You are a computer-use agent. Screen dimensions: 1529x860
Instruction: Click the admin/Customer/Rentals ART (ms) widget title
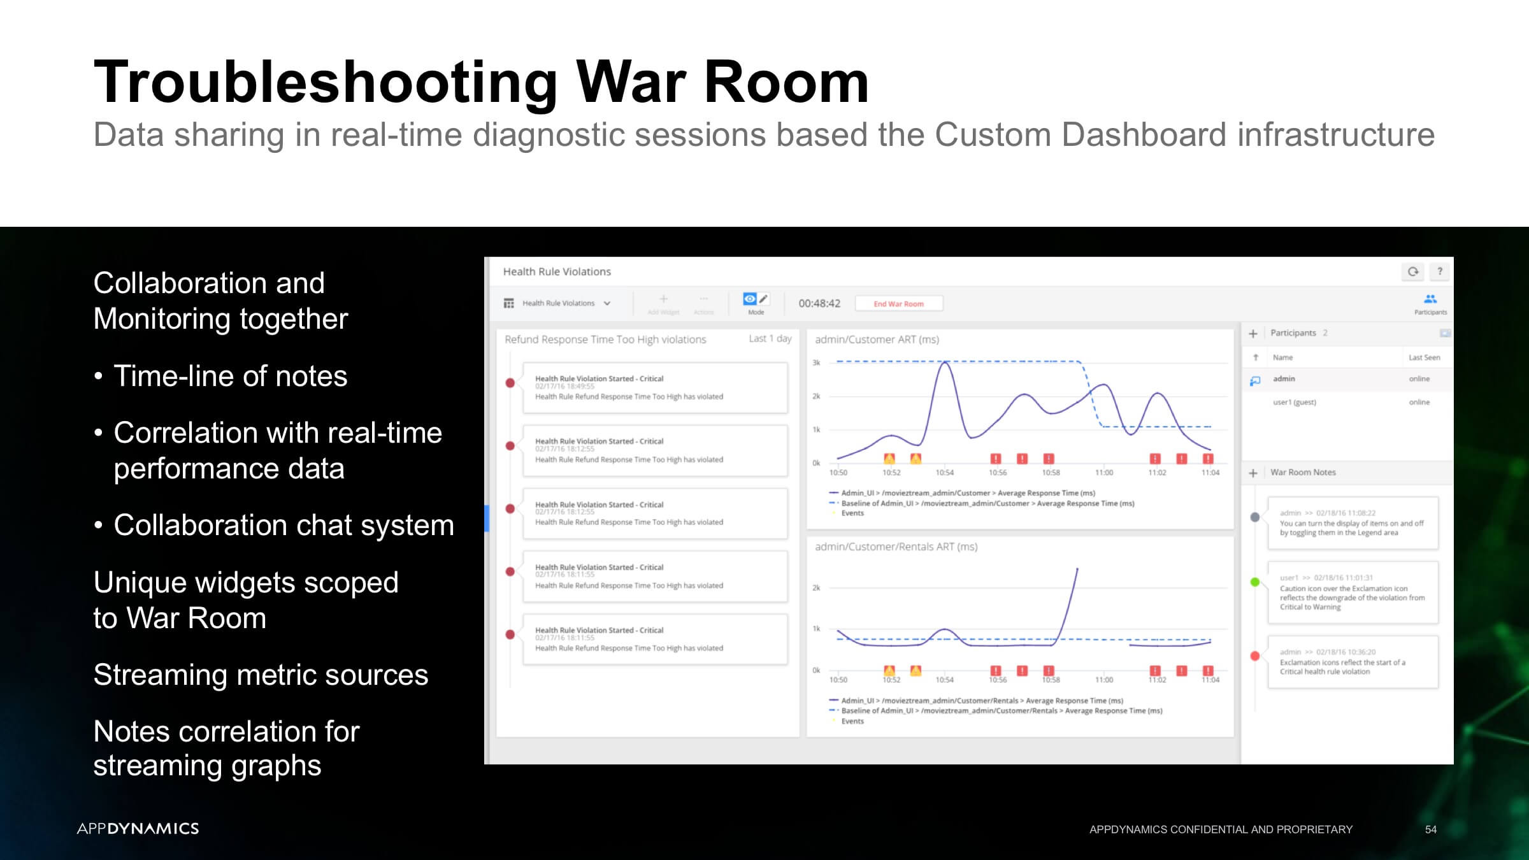tap(896, 547)
